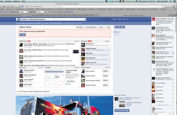Viewport: 177px width, 115px height.
Task: Open a new browser tab with plus icon
Action: pyautogui.click(x=171, y=15)
